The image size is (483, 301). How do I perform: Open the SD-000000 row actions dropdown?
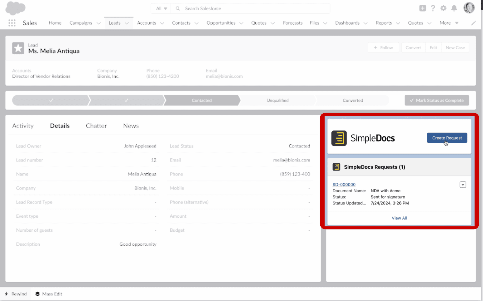(x=463, y=185)
